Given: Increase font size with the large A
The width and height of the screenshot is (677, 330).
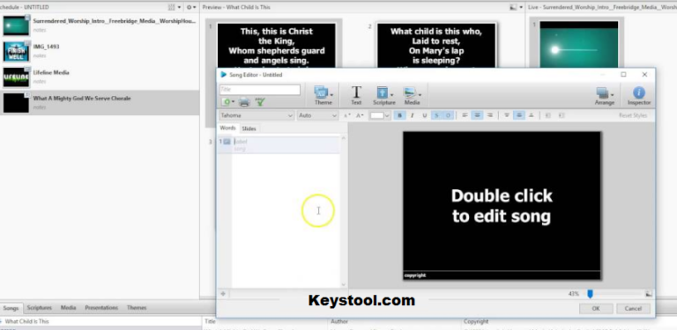Looking at the screenshot, I should [x=360, y=115].
